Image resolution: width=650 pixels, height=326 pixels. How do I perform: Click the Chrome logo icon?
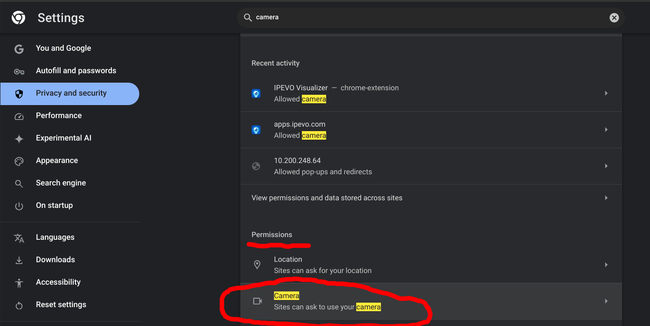(x=18, y=18)
